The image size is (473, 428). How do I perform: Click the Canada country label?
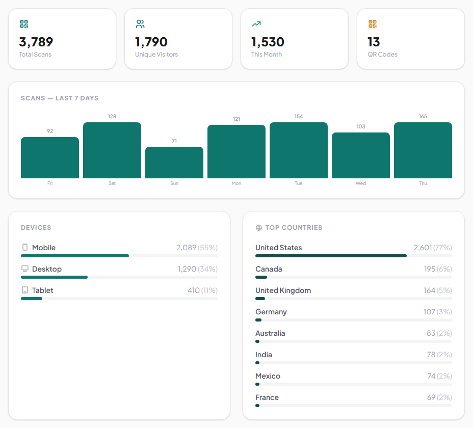pyautogui.click(x=269, y=269)
